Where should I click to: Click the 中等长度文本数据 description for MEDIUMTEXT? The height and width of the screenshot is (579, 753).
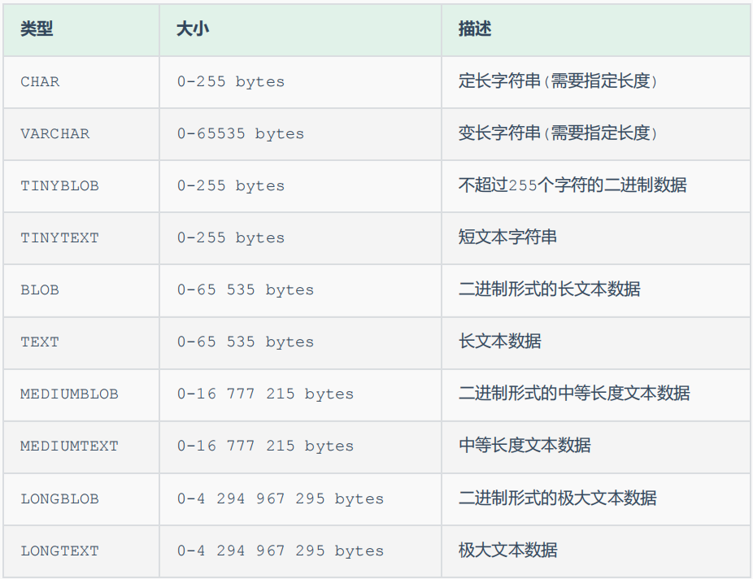point(524,446)
